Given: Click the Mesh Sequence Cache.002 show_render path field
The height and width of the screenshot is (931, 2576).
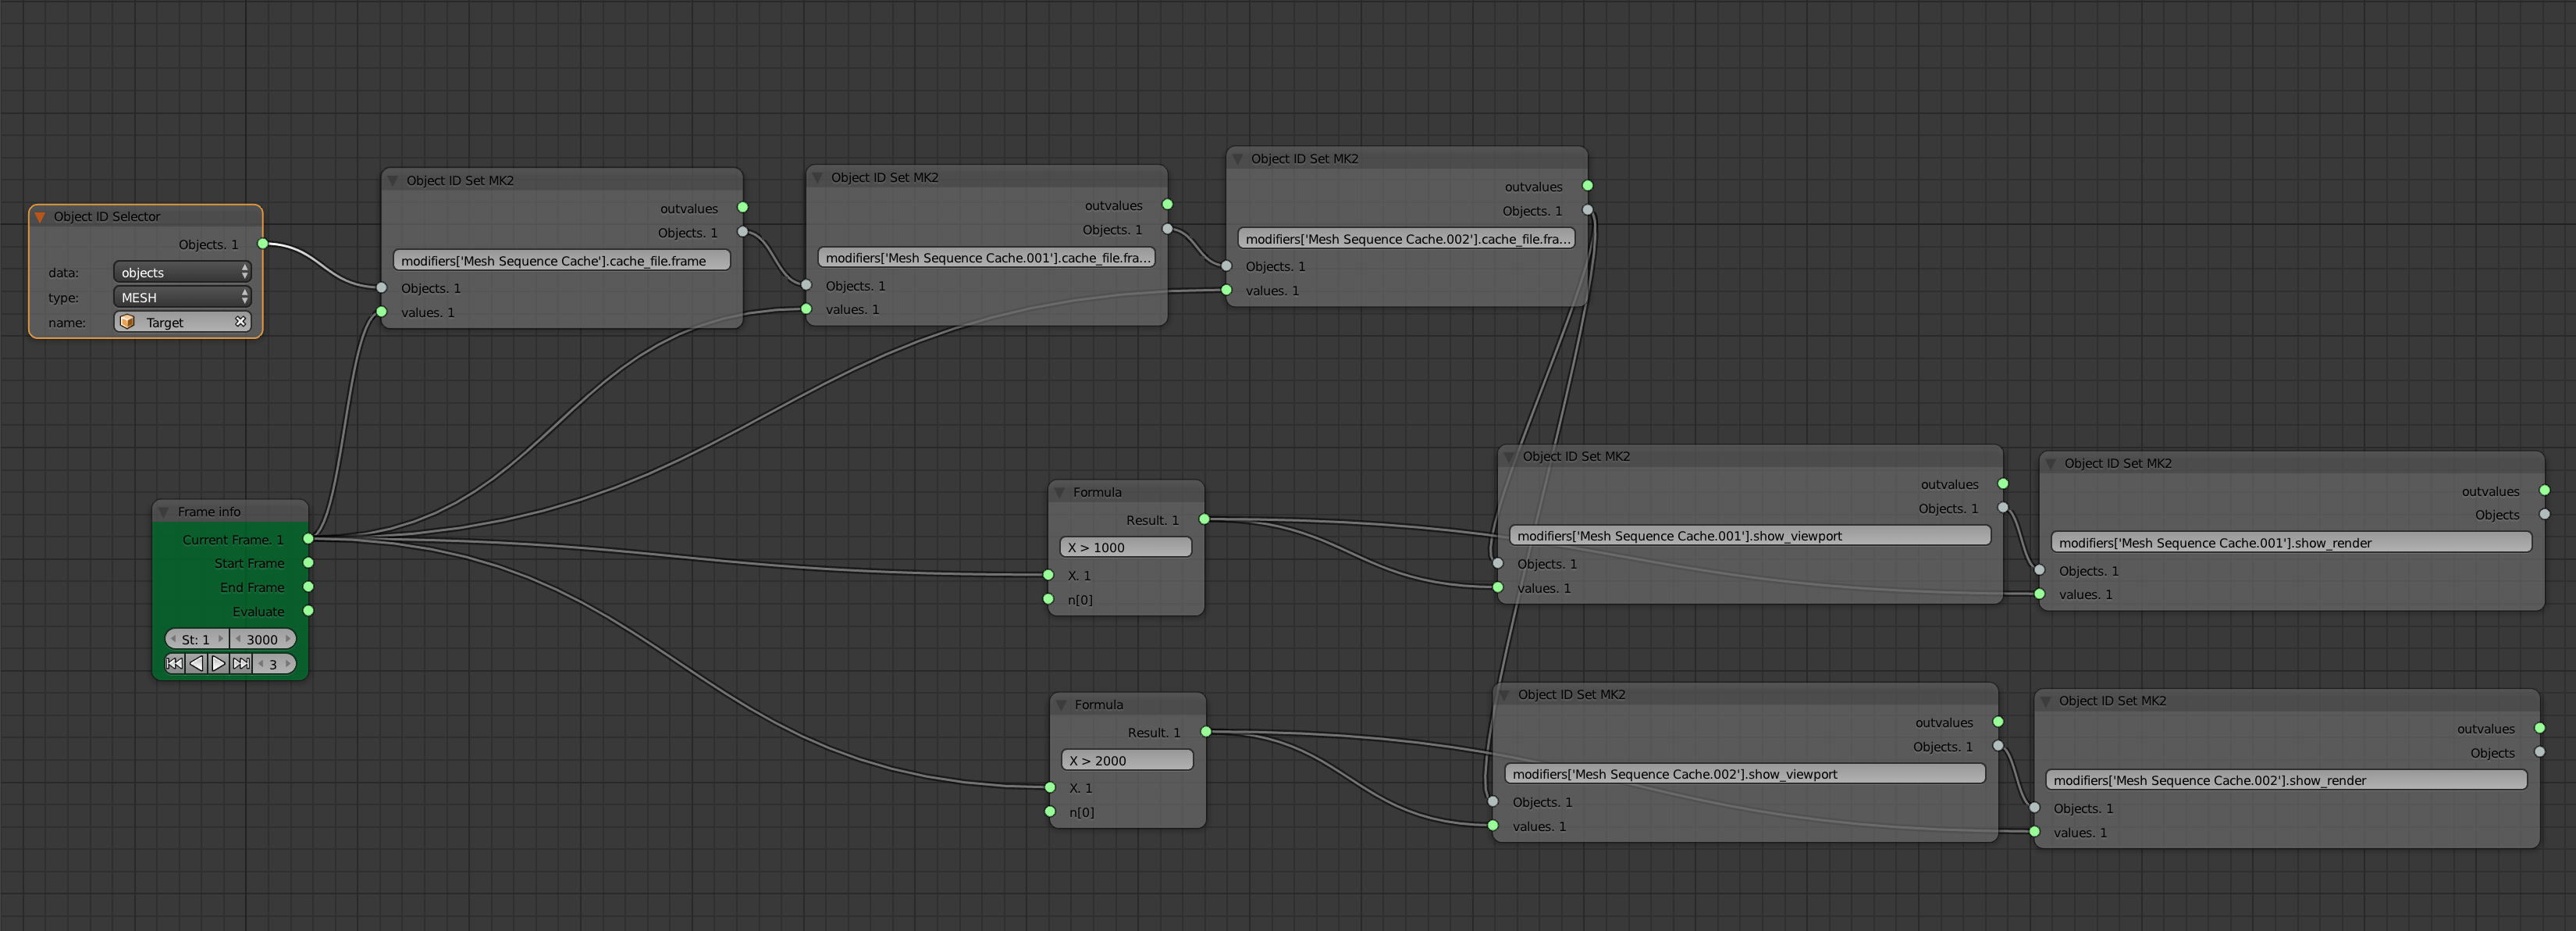Looking at the screenshot, I should coord(2287,779).
